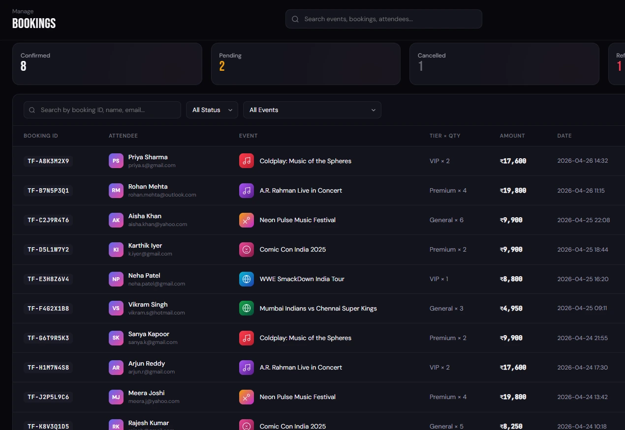Click the date 2026-04-25 22:08
This screenshot has width=625, height=430.
(x=584, y=220)
